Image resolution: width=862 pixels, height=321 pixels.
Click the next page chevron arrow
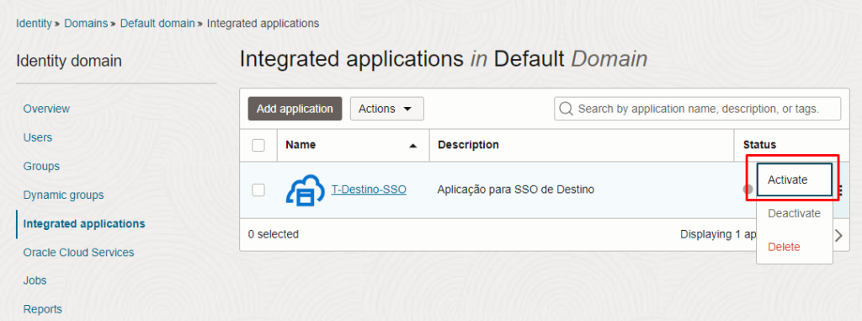click(838, 236)
